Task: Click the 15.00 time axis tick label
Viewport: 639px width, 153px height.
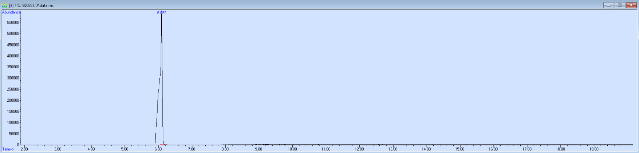Action: click(459, 149)
